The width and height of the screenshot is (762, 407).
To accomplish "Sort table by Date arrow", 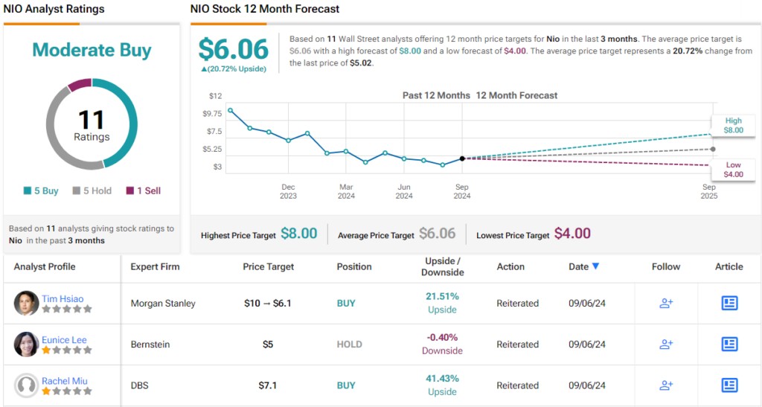I will click(595, 266).
